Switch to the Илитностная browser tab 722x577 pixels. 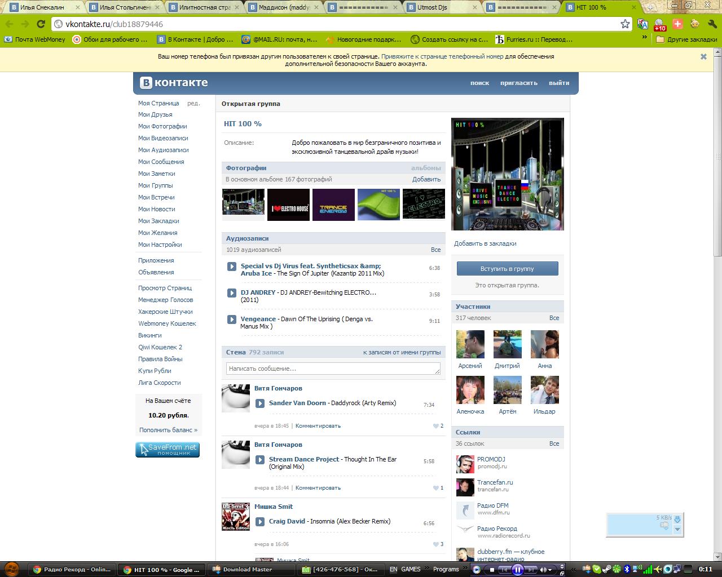click(x=204, y=7)
